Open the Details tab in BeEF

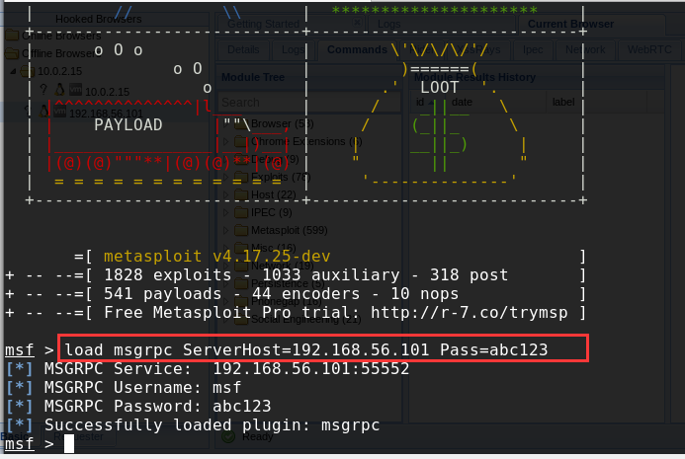tap(243, 49)
